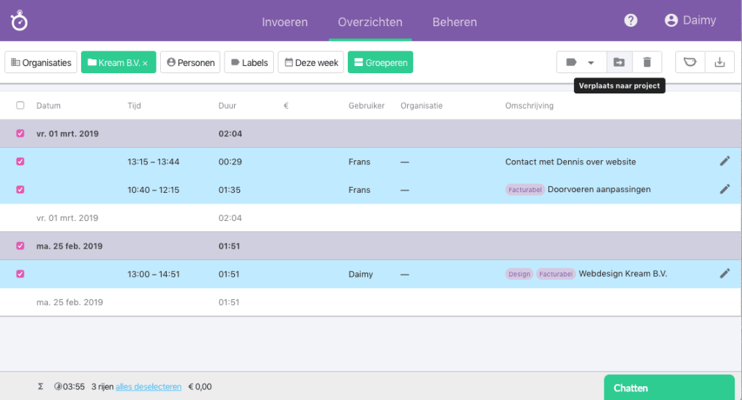
Task: Uncheck the vr. 01 mrt. 2019 group checkbox
Action: pos(20,133)
